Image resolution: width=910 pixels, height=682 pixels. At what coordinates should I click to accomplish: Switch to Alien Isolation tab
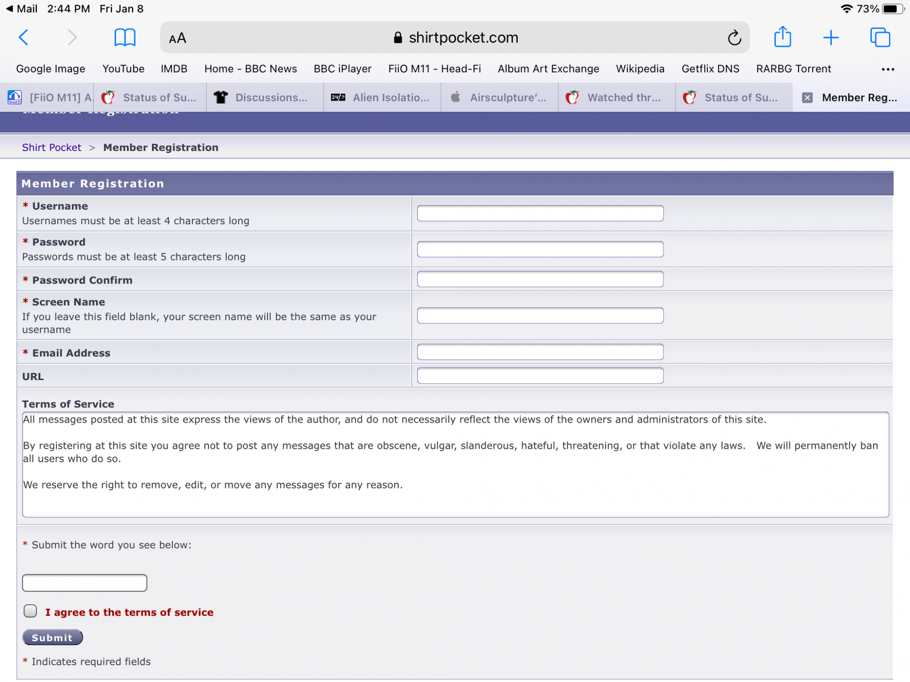[x=382, y=97]
